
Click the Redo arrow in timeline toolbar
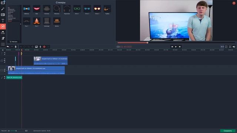[12, 47]
